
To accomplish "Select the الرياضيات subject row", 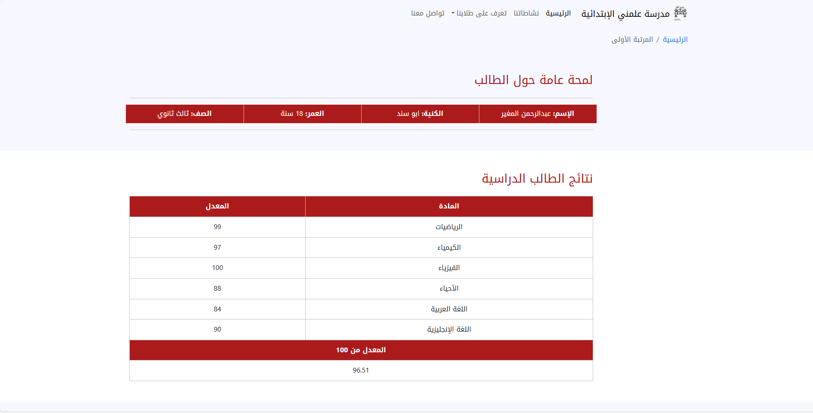I will pyautogui.click(x=449, y=227).
